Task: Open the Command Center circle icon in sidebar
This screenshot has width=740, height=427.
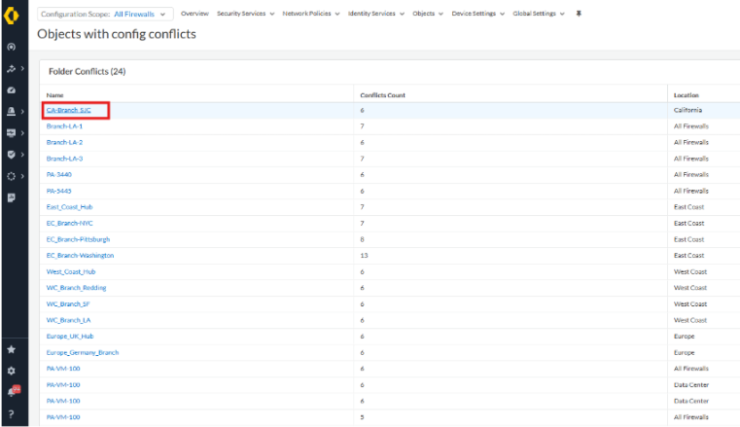Action: click(12, 47)
